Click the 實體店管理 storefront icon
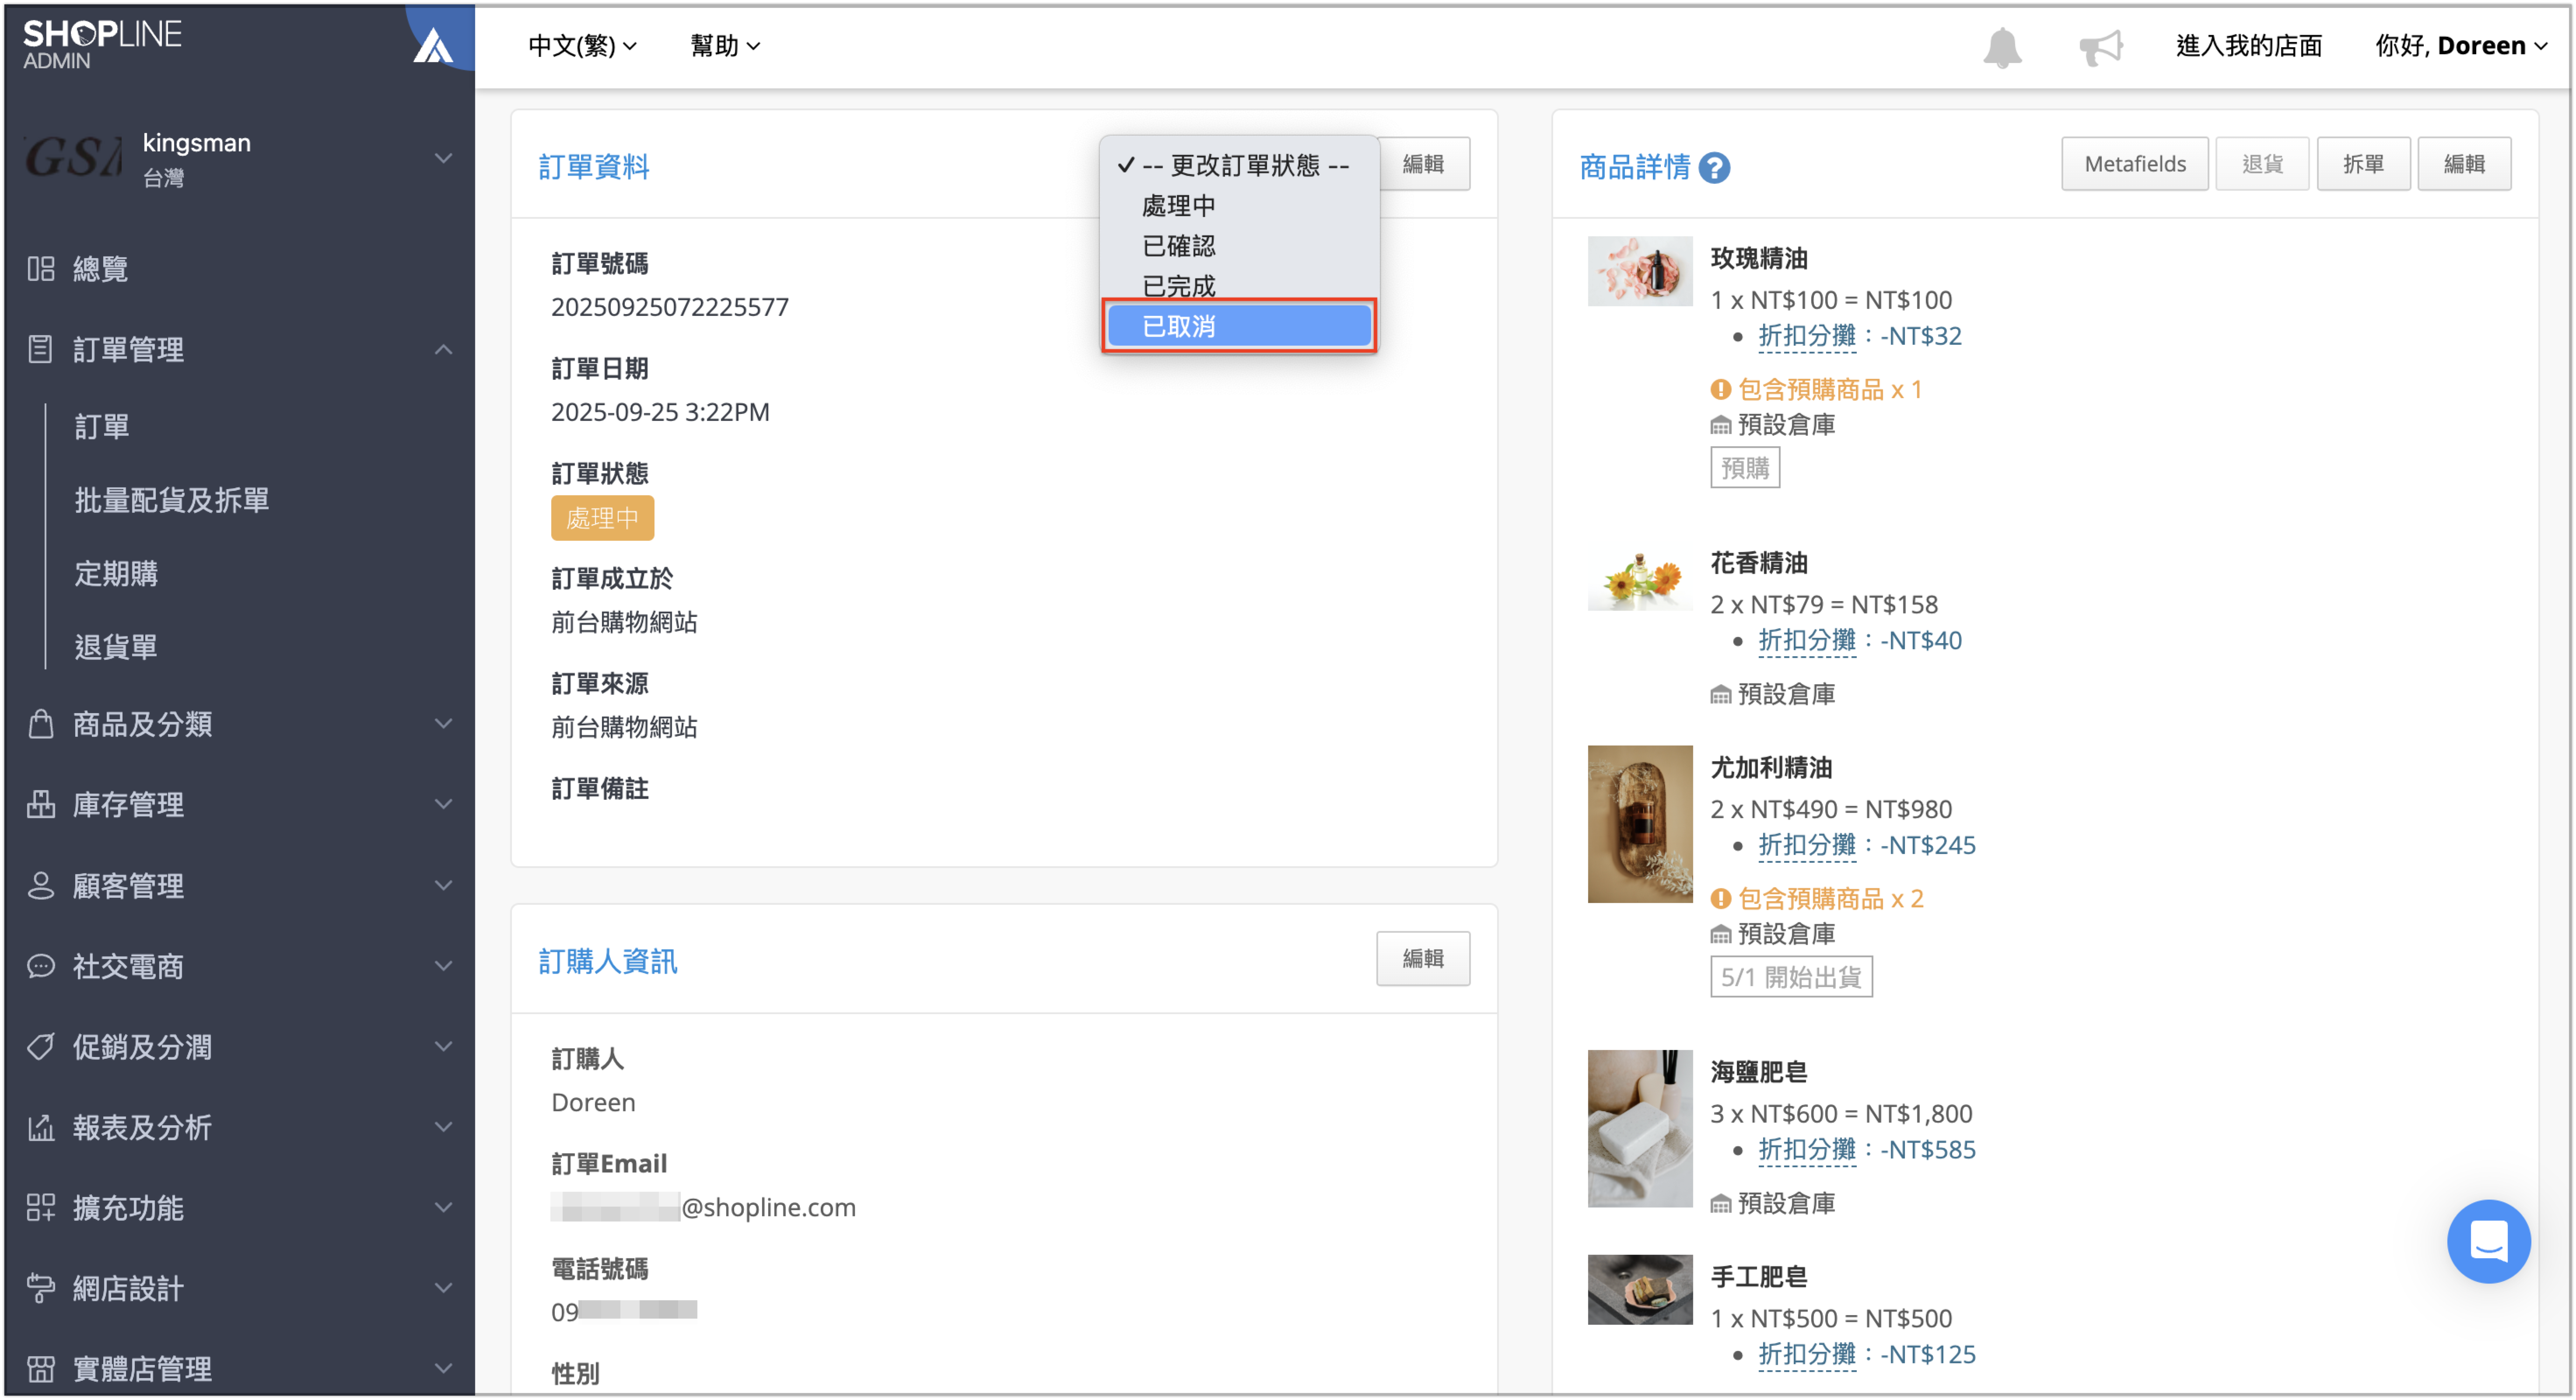The width and height of the screenshot is (2576, 1400). pyautogui.click(x=41, y=1369)
